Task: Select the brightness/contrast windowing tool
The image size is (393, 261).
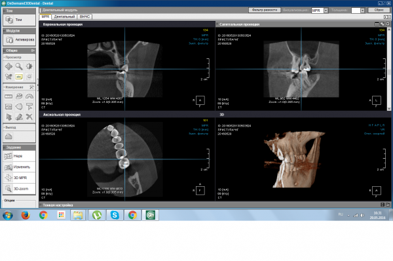Action: click(x=29, y=66)
